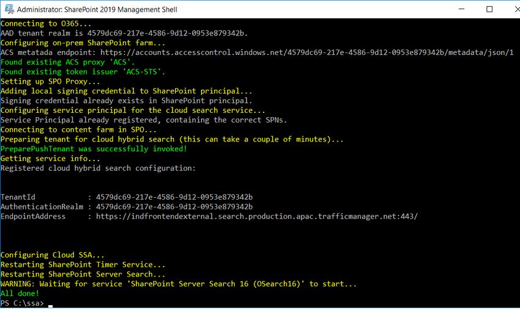Viewport: 520px width, 310px height.
Task: Click the window title 'Administrator: SharePoint 2019 Management Shell'
Action: 97,10
